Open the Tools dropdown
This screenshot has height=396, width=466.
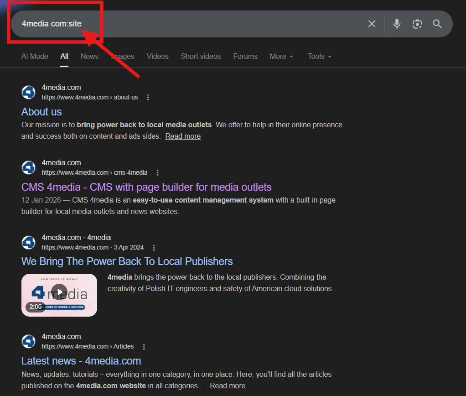[319, 56]
